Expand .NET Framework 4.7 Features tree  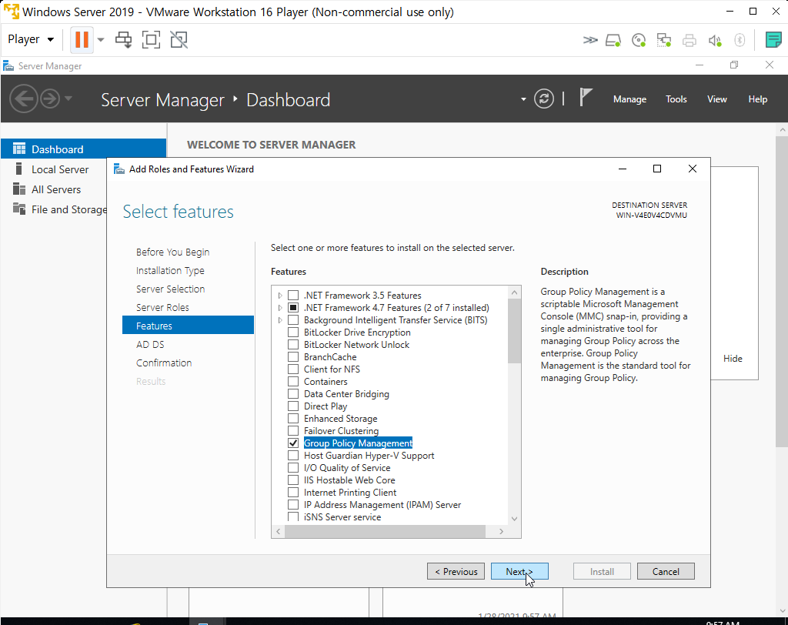[280, 308]
